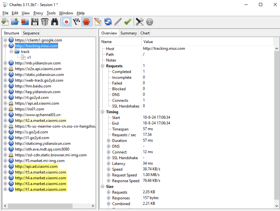Open the Chart tab
The width and height of the screenshot is (280, 211).
click(x=145, y=33)
